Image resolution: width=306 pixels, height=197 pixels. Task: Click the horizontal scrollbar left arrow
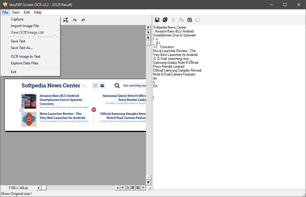[x=39, y=188]
